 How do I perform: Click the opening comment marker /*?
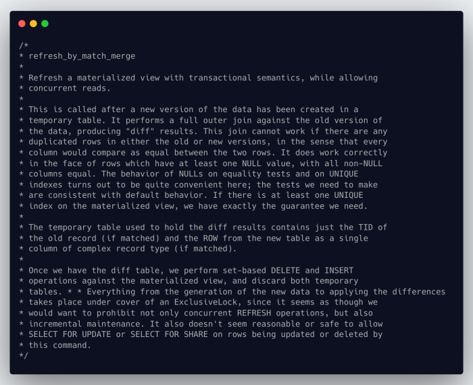pos(24,45)
